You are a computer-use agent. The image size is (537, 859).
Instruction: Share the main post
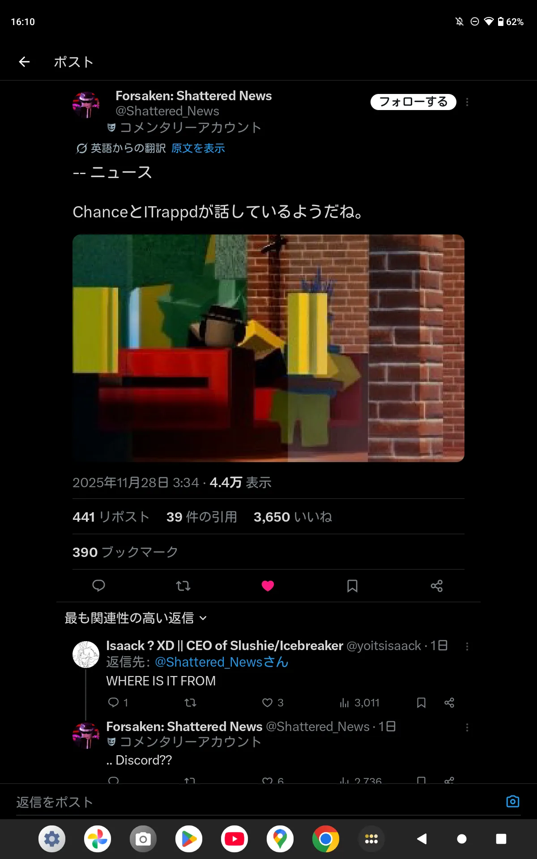coord(437,586)
